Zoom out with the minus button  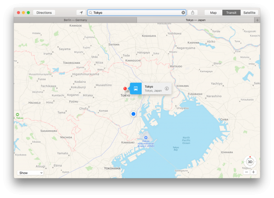(247, 172)
